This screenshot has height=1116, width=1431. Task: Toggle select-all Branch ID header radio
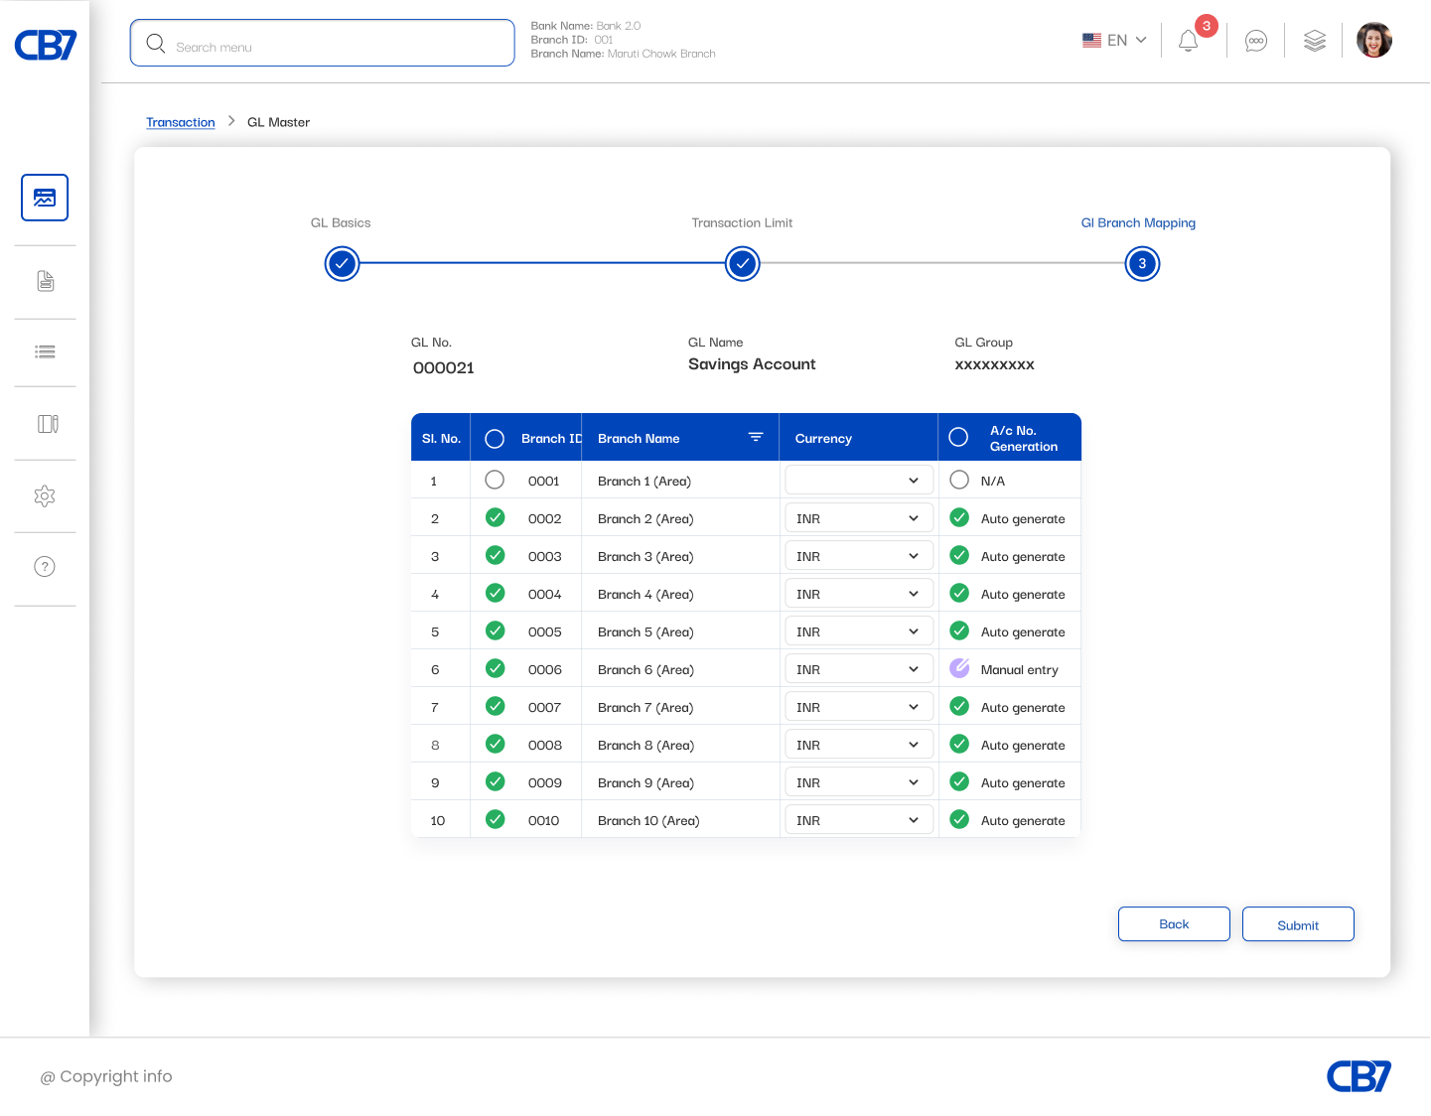coord(495,439)
